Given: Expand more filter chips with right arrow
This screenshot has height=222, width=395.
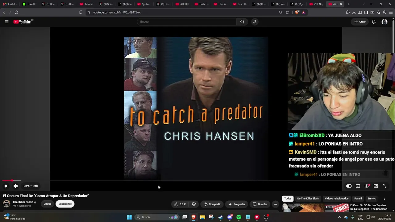Looking at the screenshot, I should point(384,199).
